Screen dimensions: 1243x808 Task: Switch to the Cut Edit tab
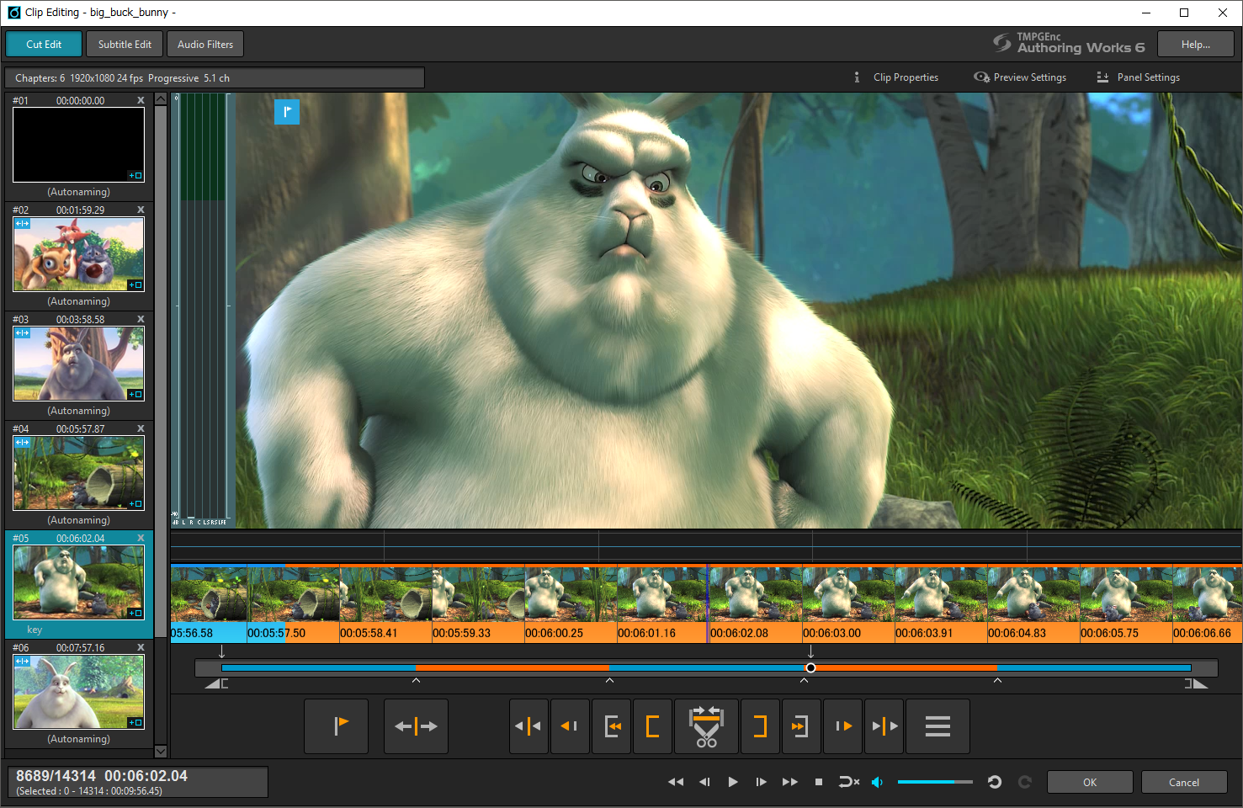[x=44, y=44]
